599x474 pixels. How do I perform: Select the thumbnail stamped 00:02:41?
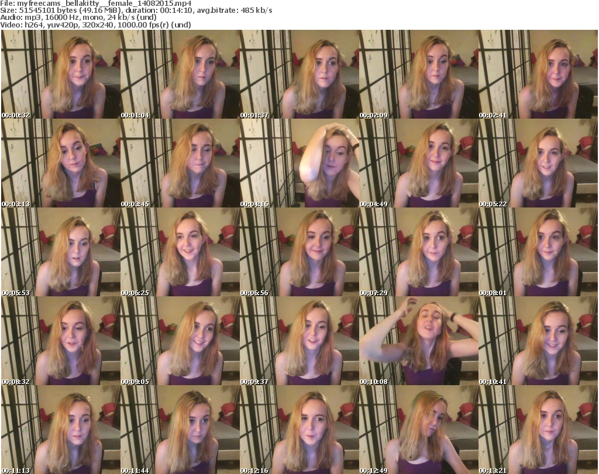pyautogui.click(x=538, y=74)
